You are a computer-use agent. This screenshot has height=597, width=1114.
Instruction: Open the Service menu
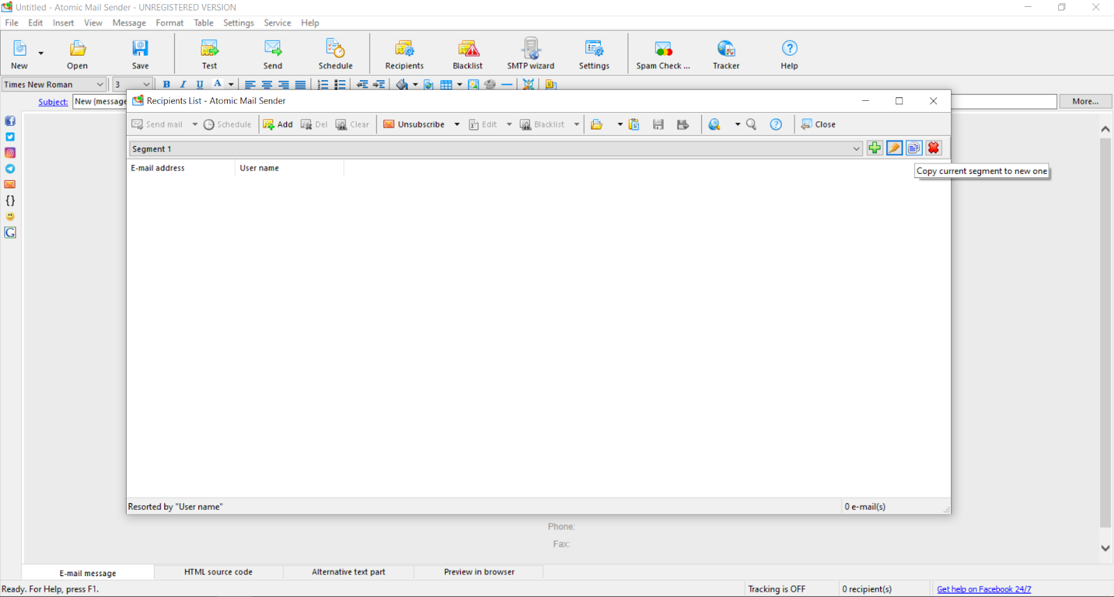(277, 23)
